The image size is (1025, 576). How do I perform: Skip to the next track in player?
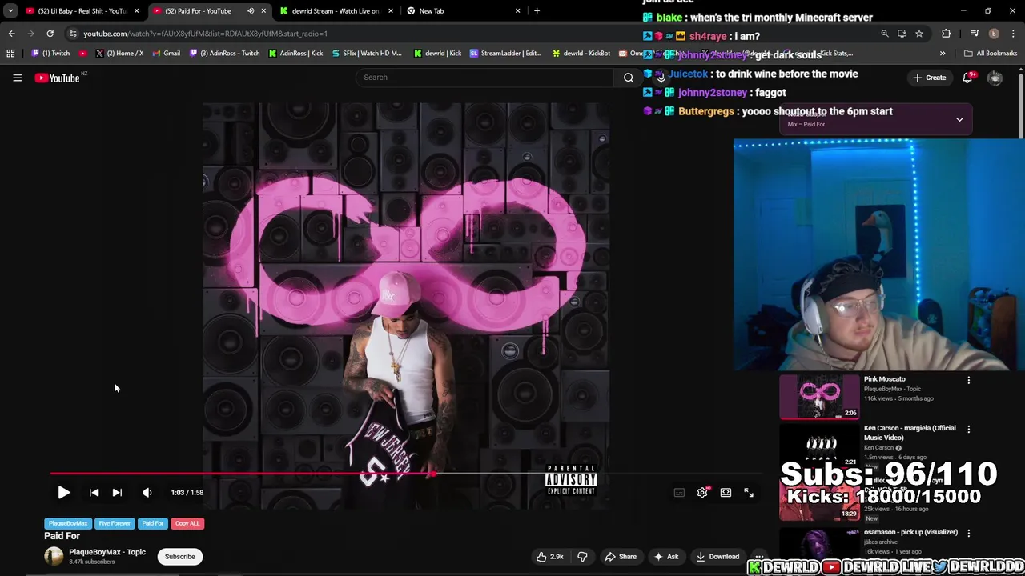coord(117,493)
